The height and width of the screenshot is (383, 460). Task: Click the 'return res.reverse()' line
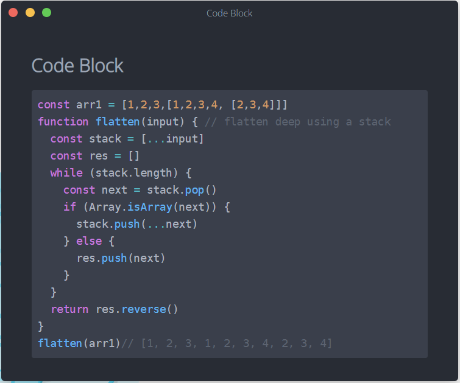click(115, 309)
